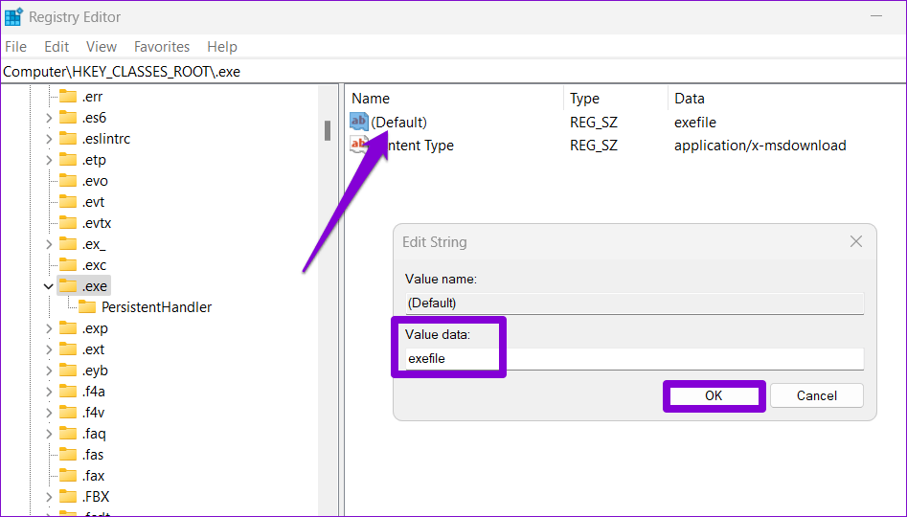The height and width of the screenshot is (517, 907).
Task: Select the .err folder icon
Action: point(68,97)
